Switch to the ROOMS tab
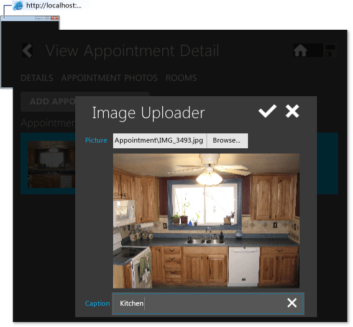The image size is (353, 327). [x=181, y=78]
